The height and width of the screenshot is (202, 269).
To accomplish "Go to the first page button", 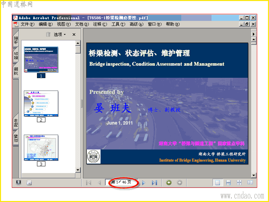I will tap(88, 182).
